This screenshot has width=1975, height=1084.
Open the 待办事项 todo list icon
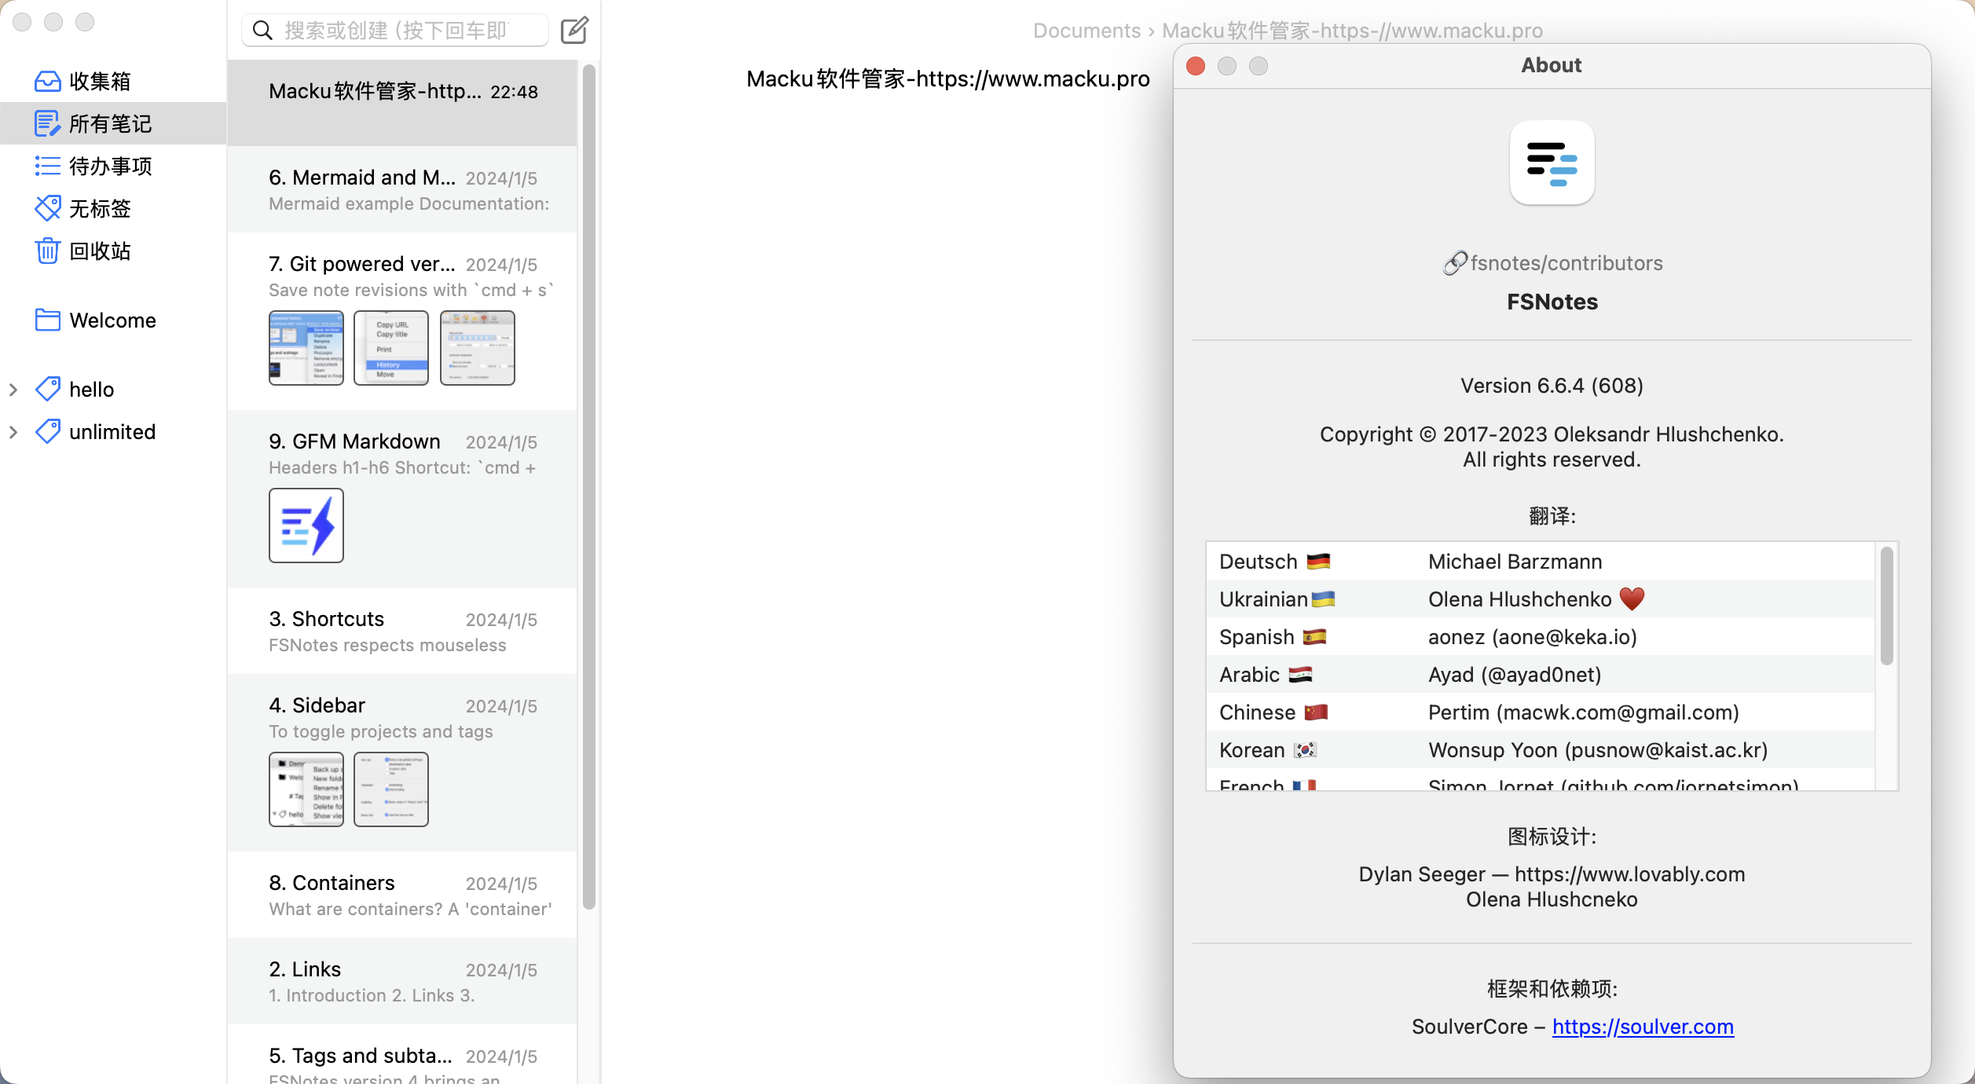48,166
